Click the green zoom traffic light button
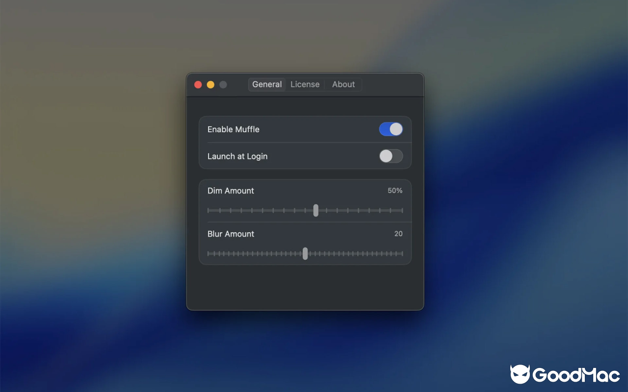 coord(223,84)
